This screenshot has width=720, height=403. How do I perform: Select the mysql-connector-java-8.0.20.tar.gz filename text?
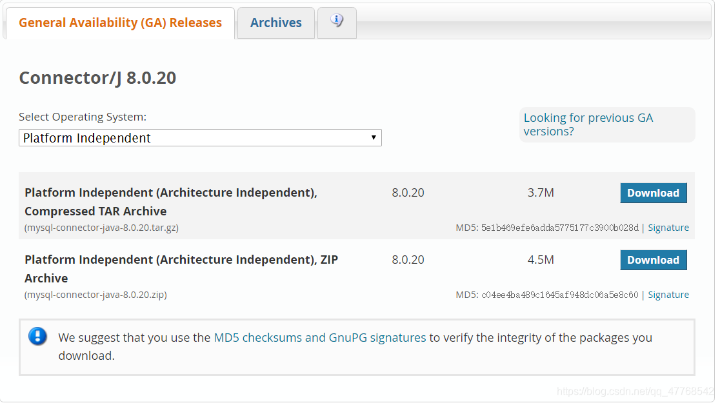coord(101,228)
